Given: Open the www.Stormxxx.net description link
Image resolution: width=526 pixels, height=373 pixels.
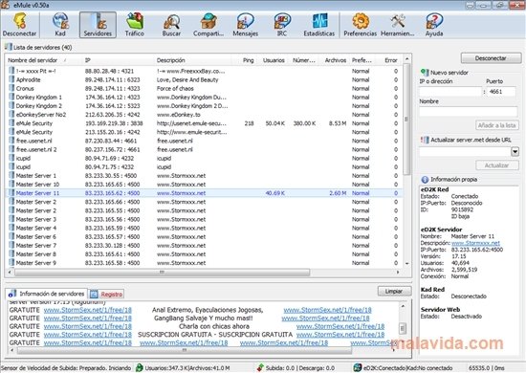Looking at the screenshot, I should tap(475, 243).
